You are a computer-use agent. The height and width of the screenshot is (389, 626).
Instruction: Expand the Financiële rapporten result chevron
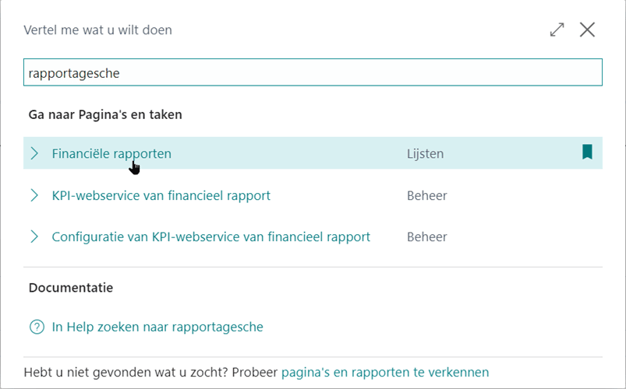(34, 154)
